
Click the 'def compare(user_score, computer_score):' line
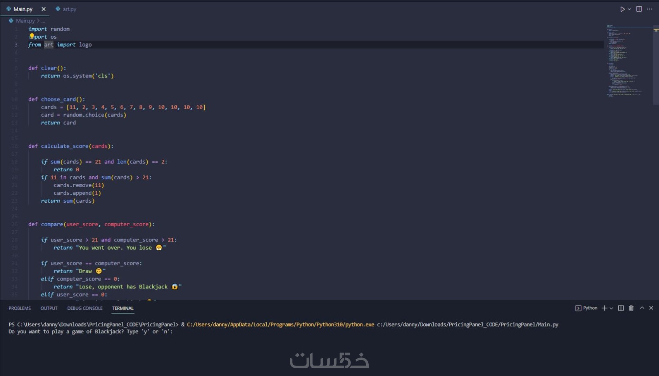tap(91, 224)
